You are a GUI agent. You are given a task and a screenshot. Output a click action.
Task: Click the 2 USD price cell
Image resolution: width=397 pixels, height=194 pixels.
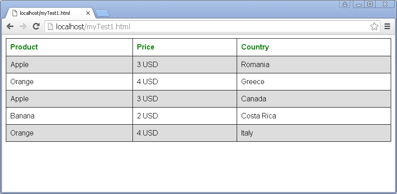tap(147, 116)
